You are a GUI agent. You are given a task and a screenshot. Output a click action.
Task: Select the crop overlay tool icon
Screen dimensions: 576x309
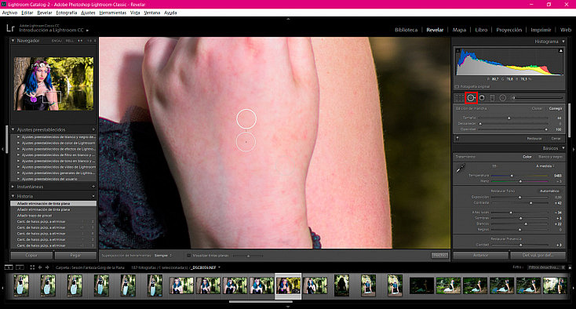(459, 98)
